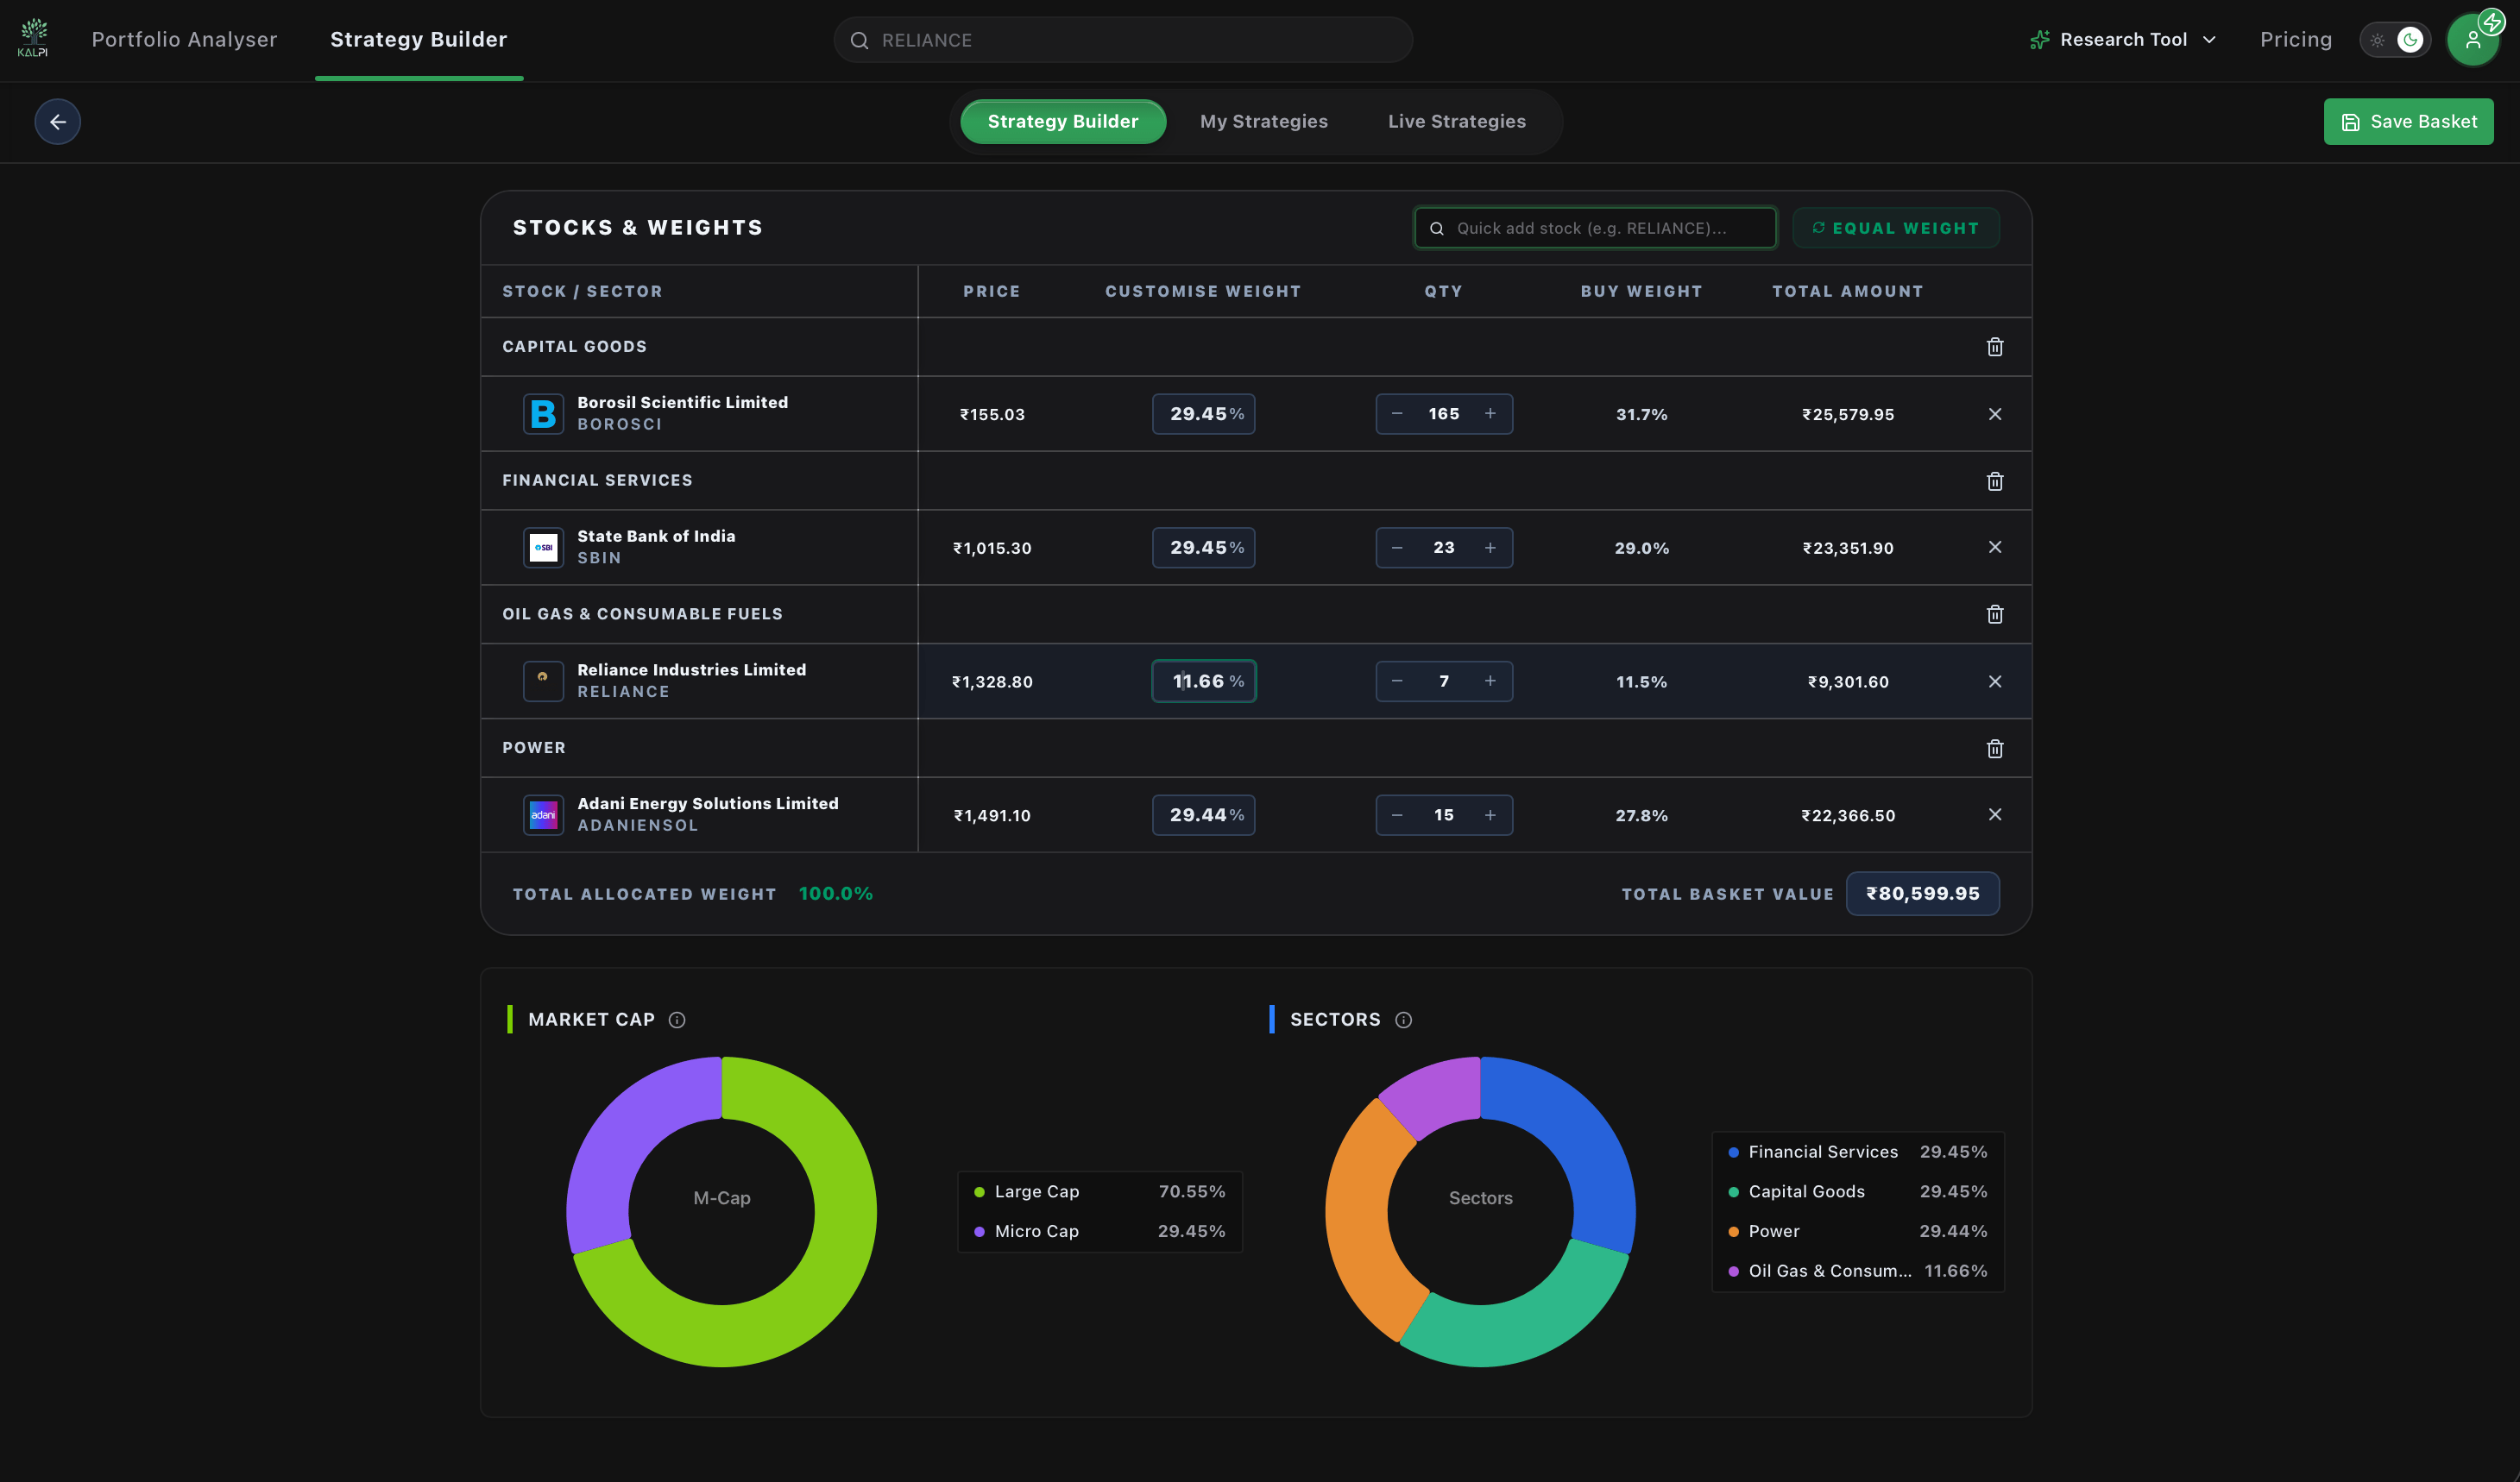Delete the Capital Goods sector
Screen dimensions: 2520x1482
click(x=1994, y=347)
